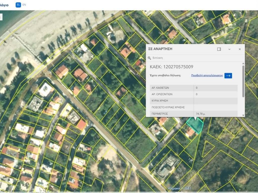
Task: Click the KAEK: 120270575009 heading
Action: 171,67
